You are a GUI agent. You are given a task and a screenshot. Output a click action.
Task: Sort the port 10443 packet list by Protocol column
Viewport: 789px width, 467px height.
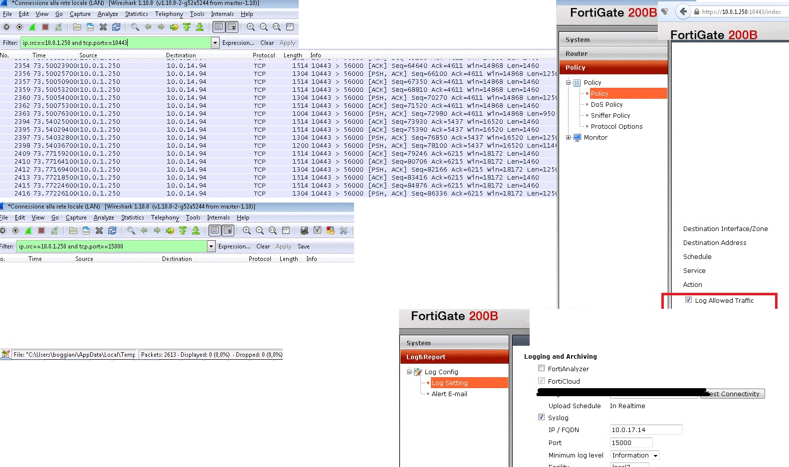[x=264, y=55]
